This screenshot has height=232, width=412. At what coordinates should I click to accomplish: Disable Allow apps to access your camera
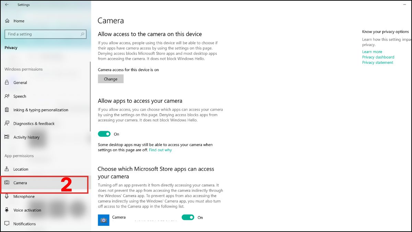(104, 134)
